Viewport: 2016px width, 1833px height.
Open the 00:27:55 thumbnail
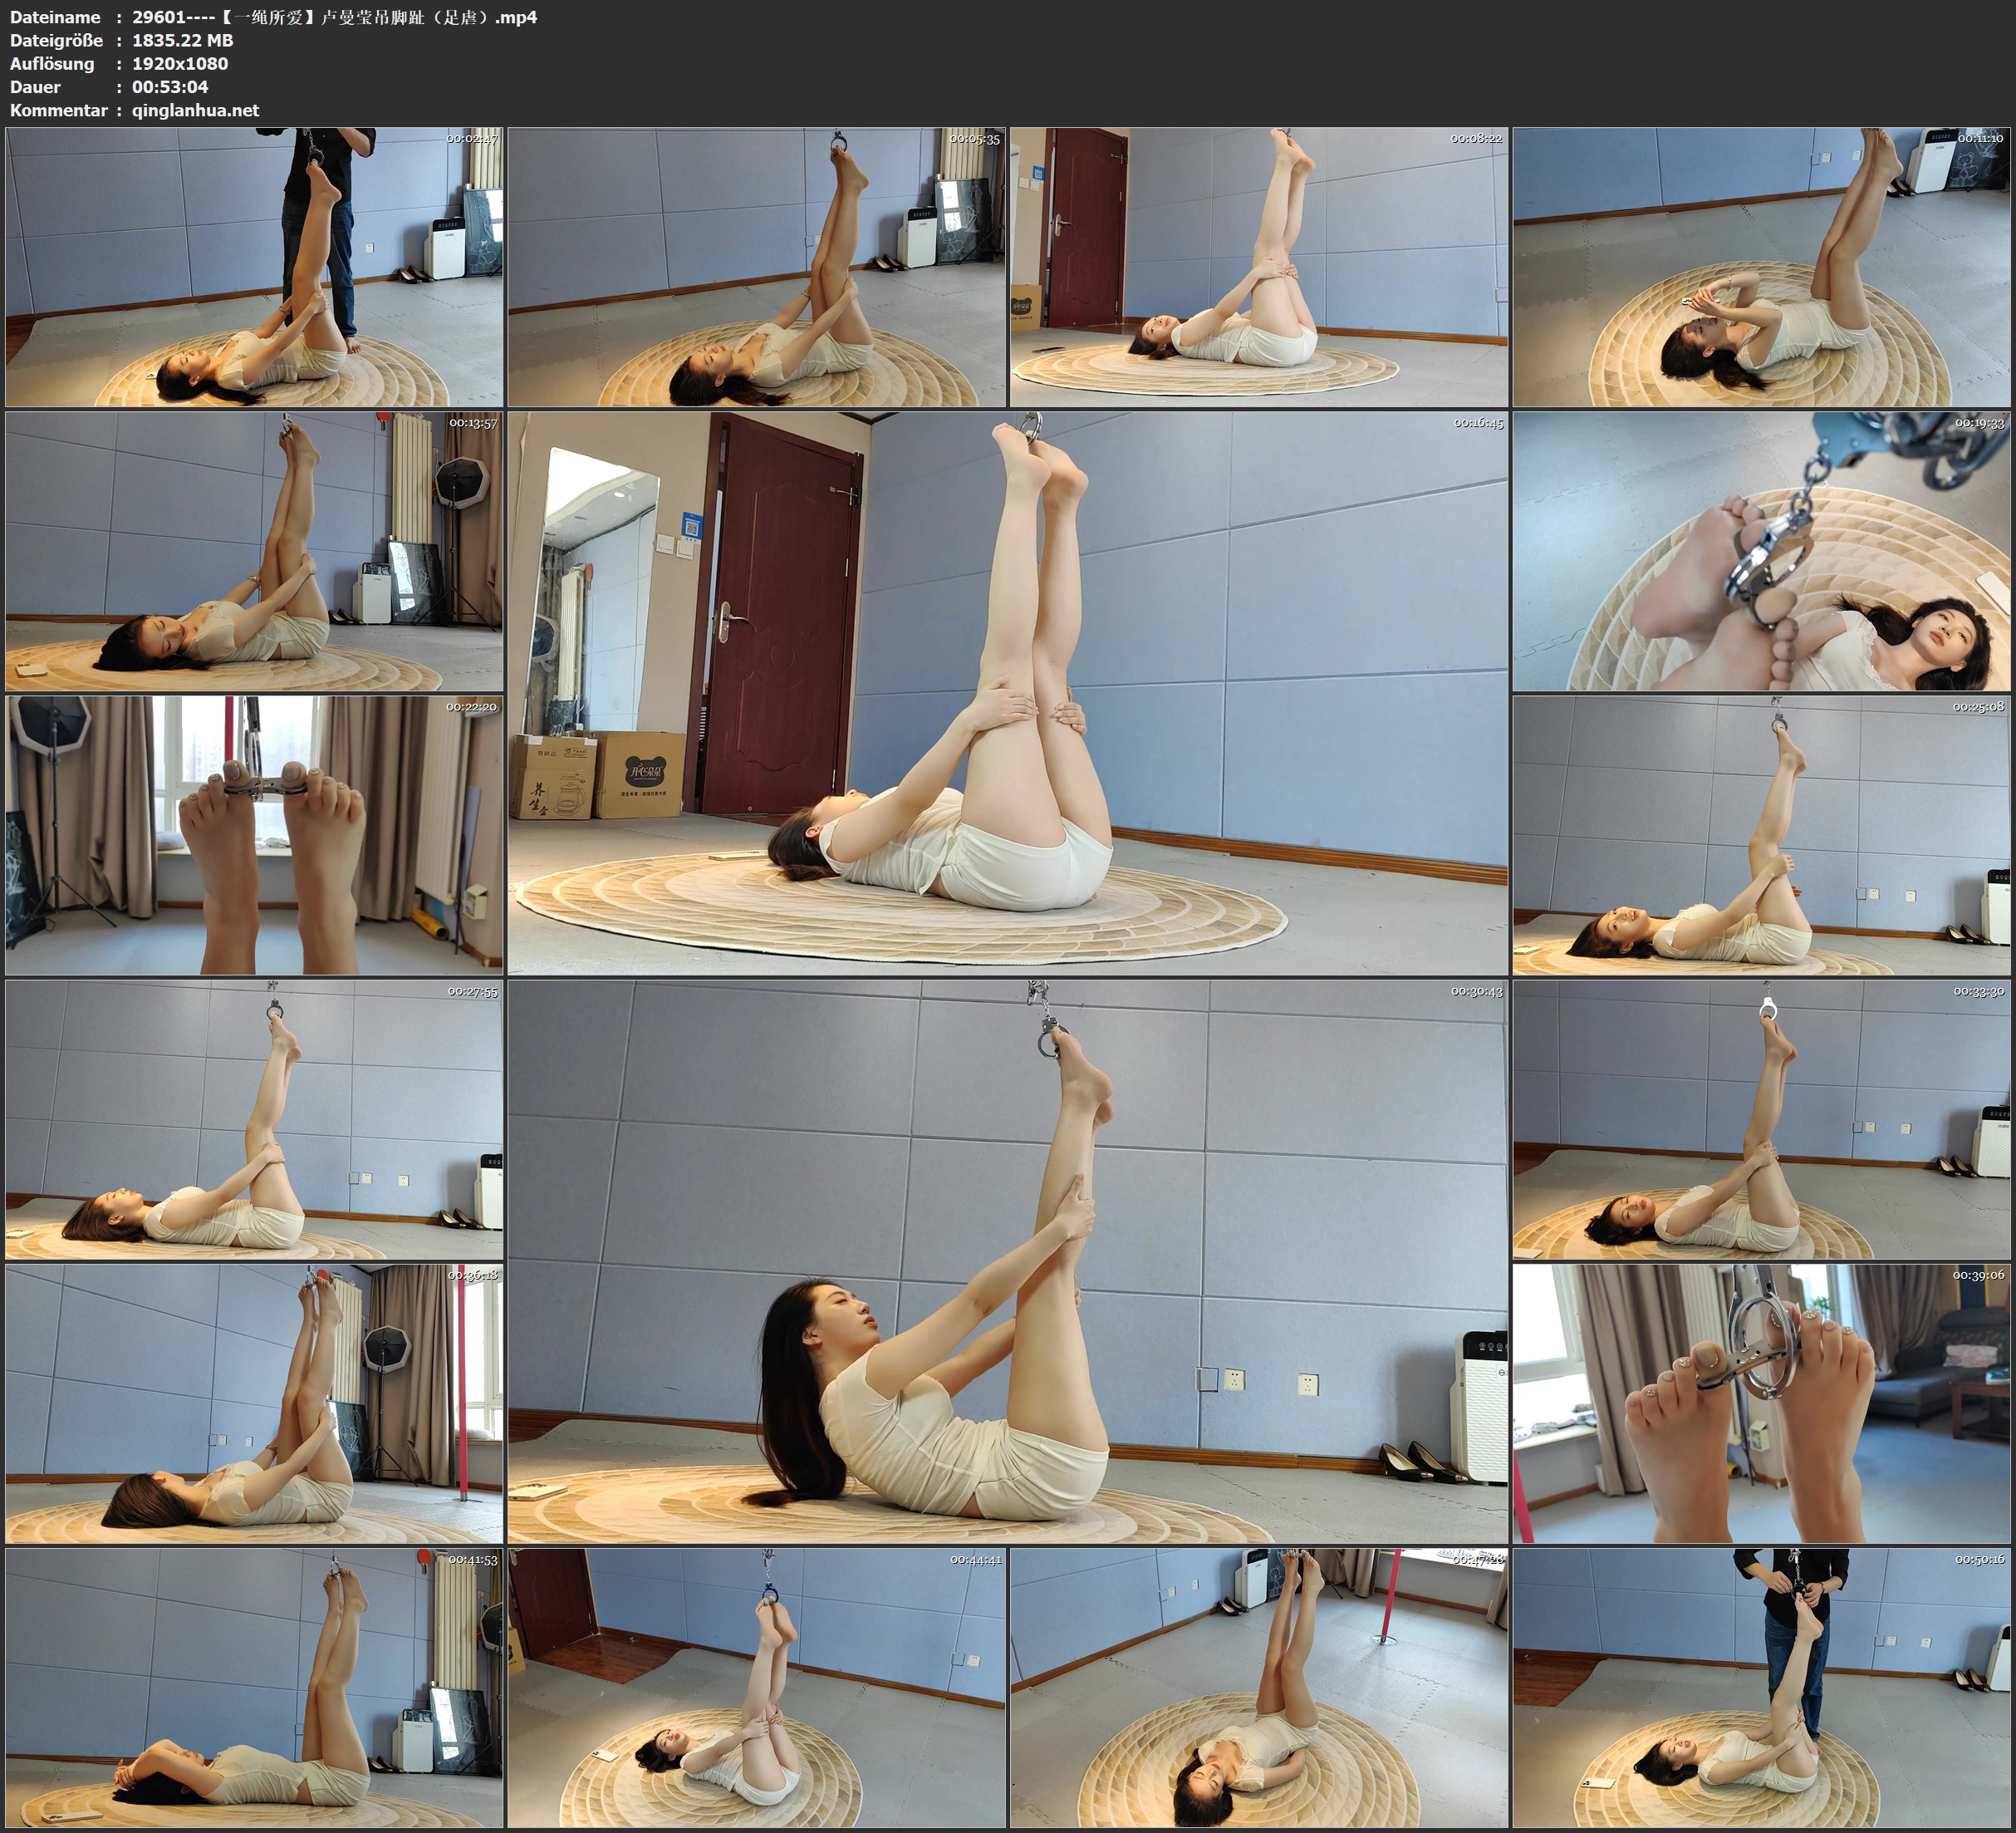(254, 1119)
